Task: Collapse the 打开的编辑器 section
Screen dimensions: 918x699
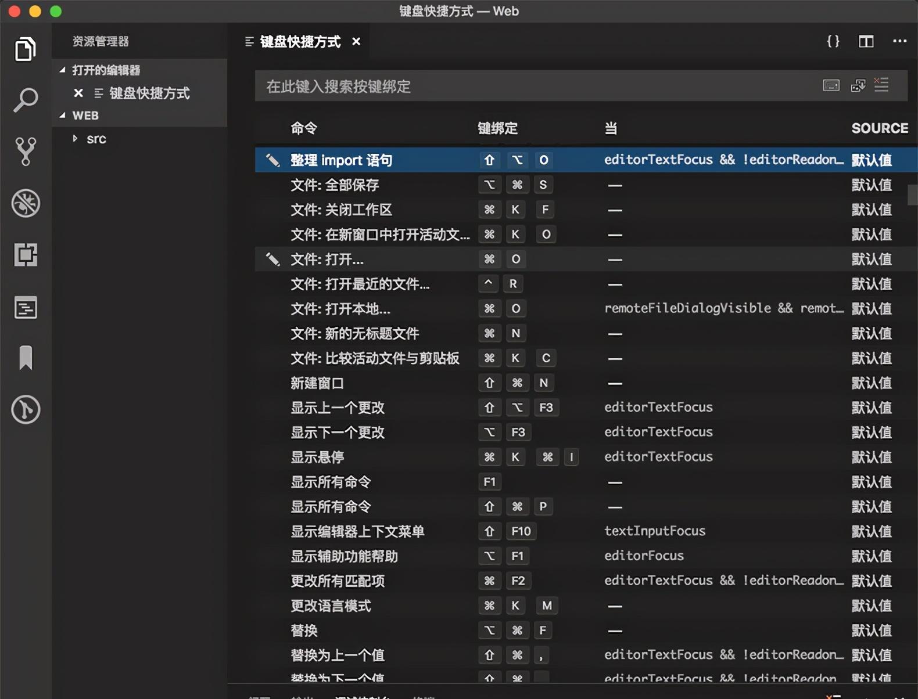Action: (x=63, y=70)
